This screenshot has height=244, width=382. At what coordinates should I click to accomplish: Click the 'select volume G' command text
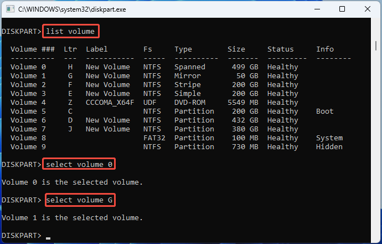pos(79,200)
